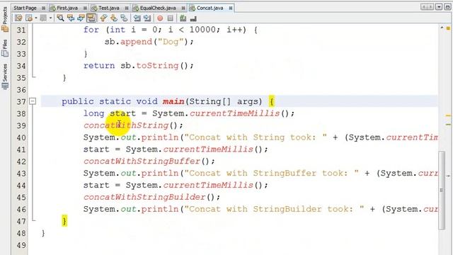Close the Concat.java tab

click(x=231, y=8)
